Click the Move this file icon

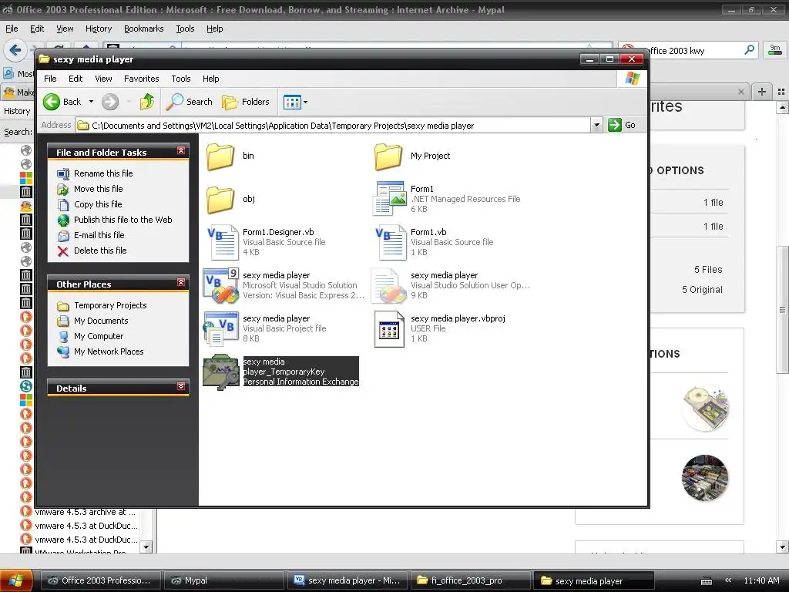(63, 190)
